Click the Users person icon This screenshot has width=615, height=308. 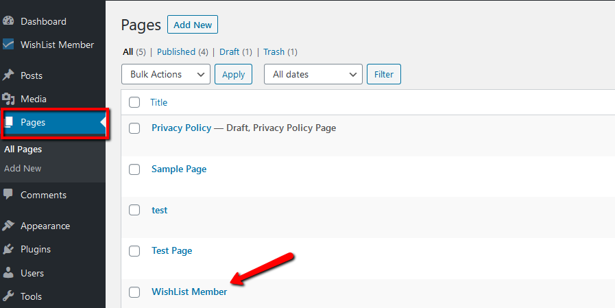pos(8,273)
